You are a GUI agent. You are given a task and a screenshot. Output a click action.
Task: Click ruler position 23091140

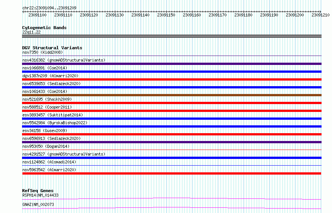coord(140,15)
